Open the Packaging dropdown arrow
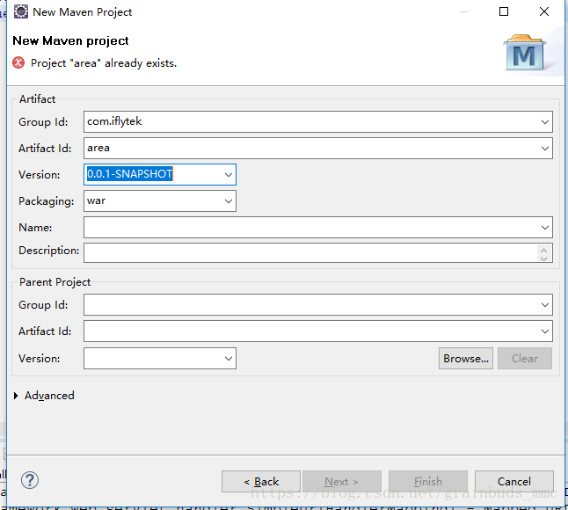The width and height of the screenshot is (568, 510). (x=229, y=201)
